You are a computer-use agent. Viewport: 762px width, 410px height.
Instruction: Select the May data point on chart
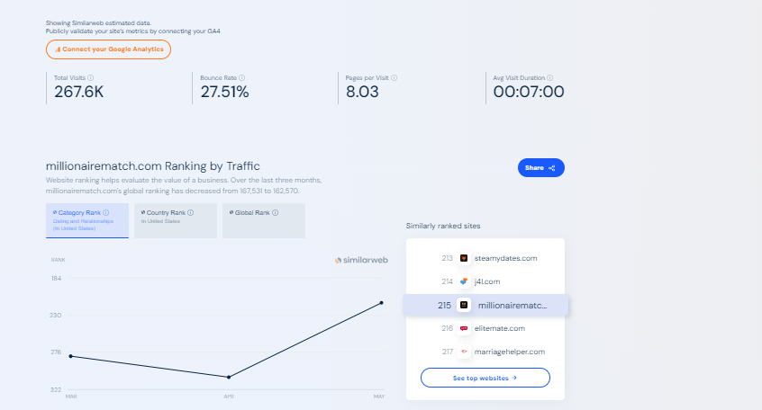381,303
